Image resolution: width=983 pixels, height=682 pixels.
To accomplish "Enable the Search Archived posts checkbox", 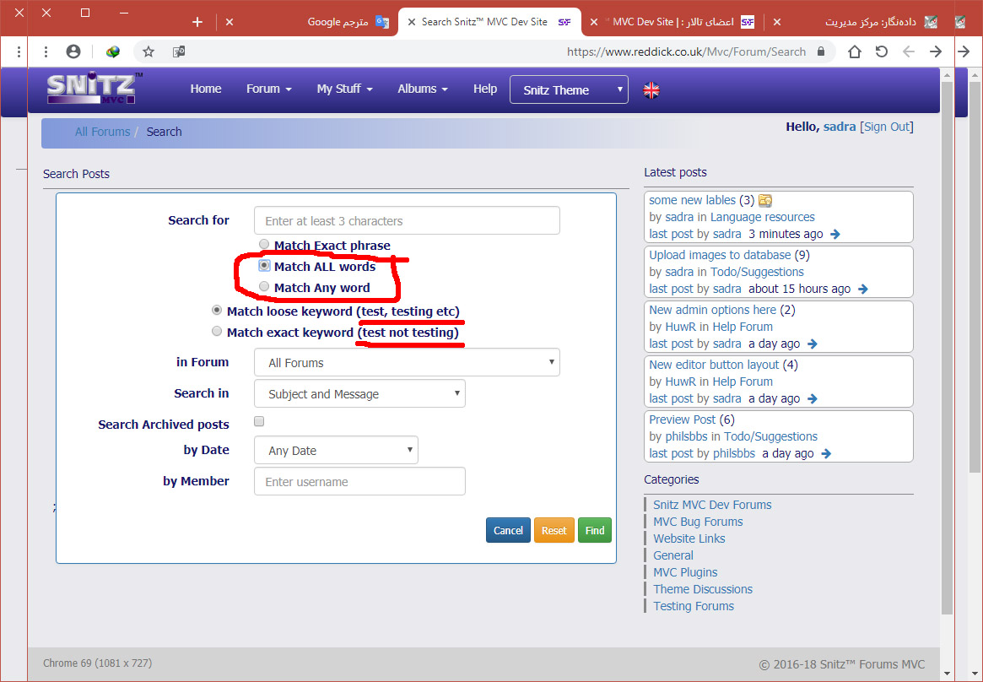I will point(259,422).
